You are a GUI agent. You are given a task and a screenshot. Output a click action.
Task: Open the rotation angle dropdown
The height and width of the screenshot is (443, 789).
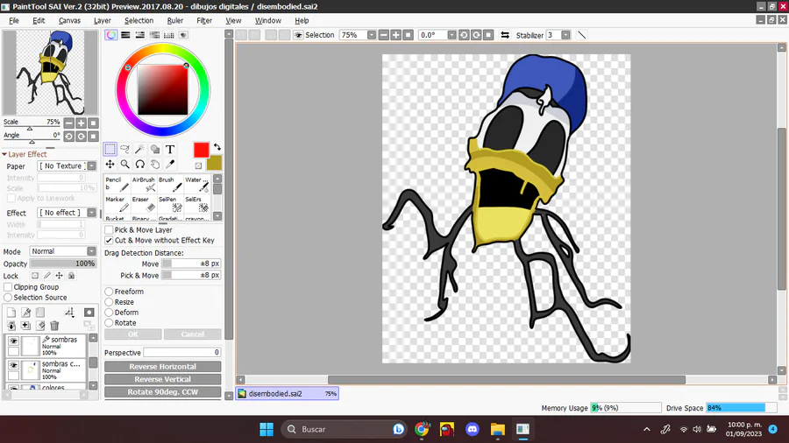451,35
